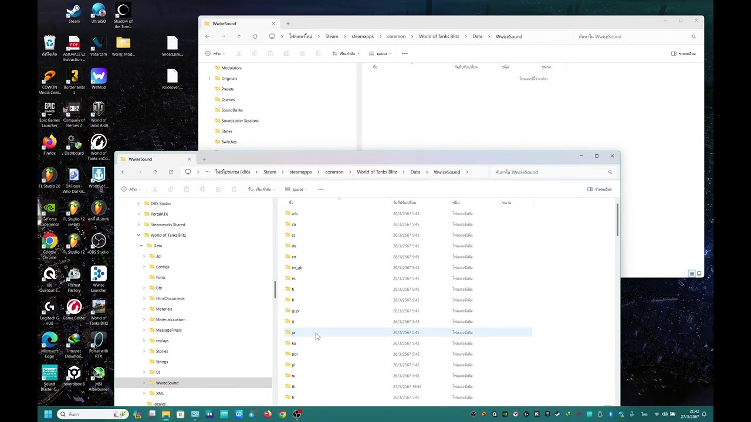Open the Steam desktop shortcut
751x422 pixels.
pos(74,14)
